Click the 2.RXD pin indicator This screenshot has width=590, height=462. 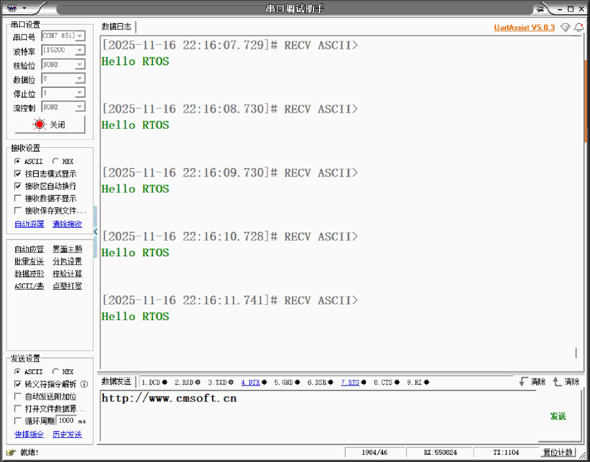(187, 382)
